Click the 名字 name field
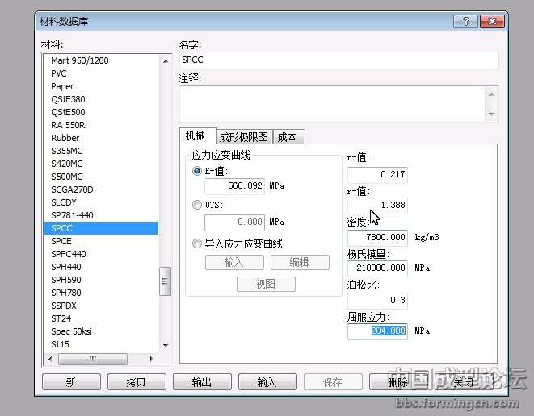 338,60
